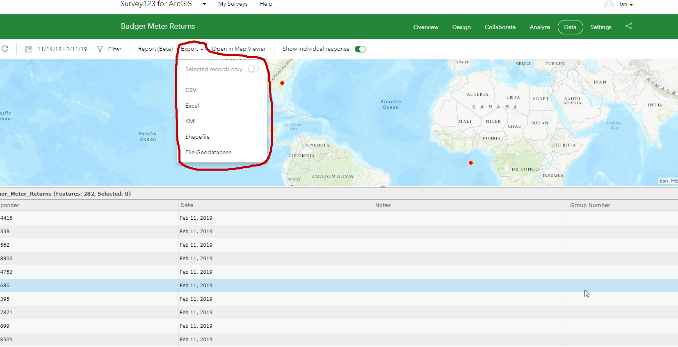
Task: Collapse the Export dropdown
Action: (x=192, y=49)
